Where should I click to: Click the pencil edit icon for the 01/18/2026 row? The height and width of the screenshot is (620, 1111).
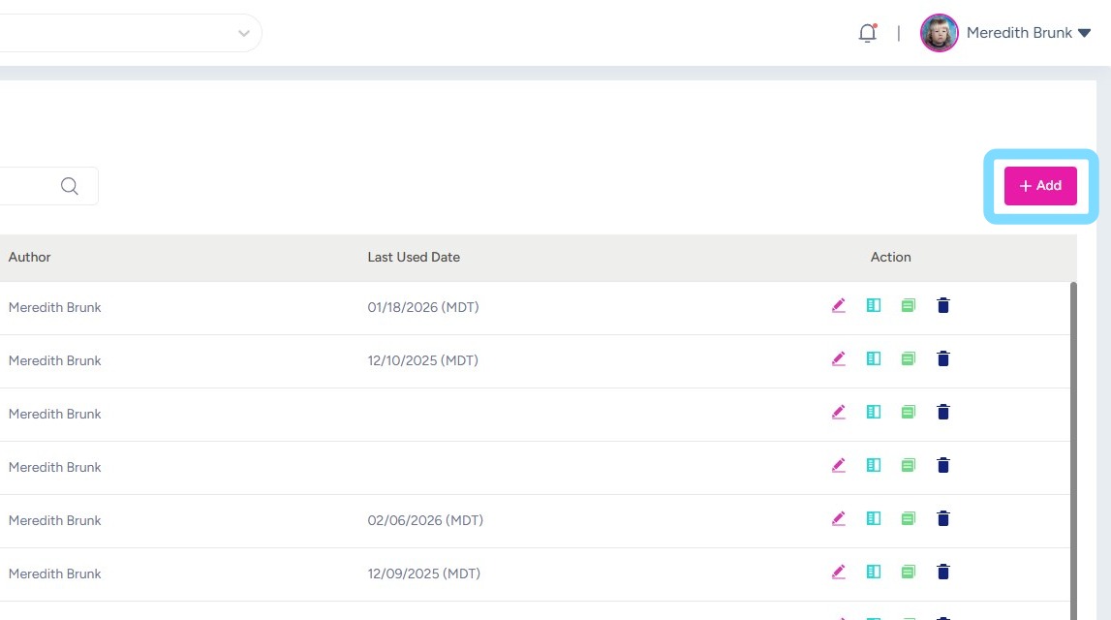pyautogui.click(x=839, y=306)
